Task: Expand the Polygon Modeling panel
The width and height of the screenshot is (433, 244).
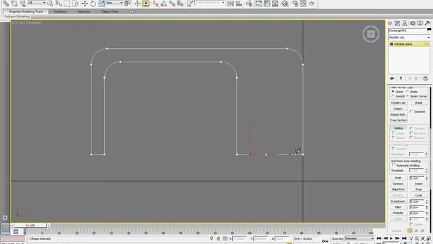Action: pos(17,16)
